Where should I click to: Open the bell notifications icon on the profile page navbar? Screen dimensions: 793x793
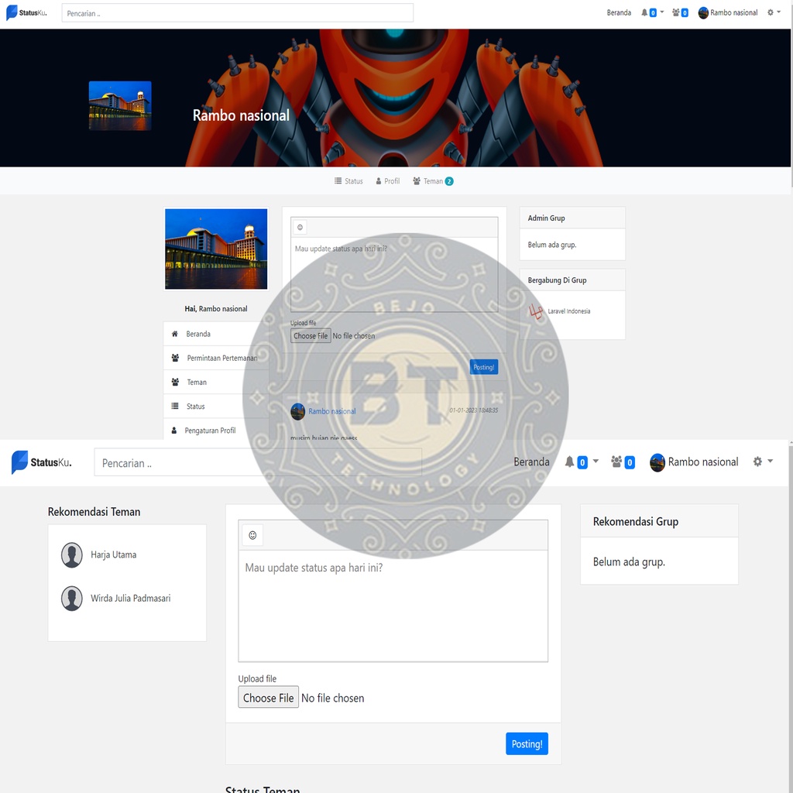coord(644,12)
